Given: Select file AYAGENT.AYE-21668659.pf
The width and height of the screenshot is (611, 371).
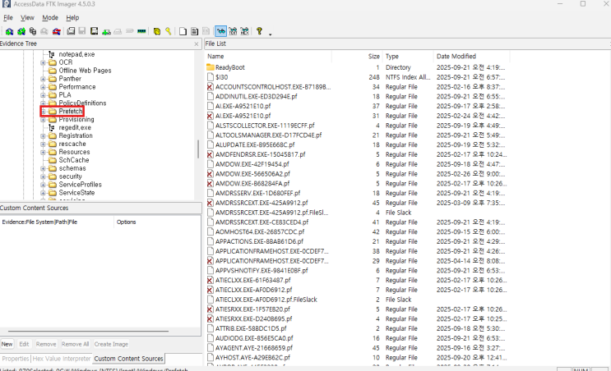Looking at the screenshot, I should pyautogui.click(x=253, y=348).
